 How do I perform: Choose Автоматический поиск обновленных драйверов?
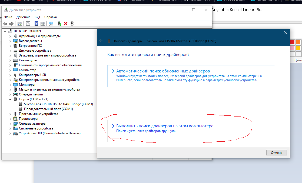click(x=191, y=76)
